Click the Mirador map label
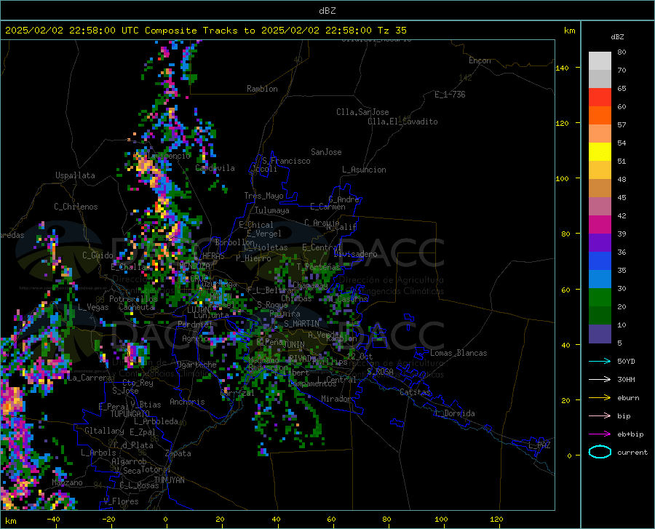 (x=336, y=399)
